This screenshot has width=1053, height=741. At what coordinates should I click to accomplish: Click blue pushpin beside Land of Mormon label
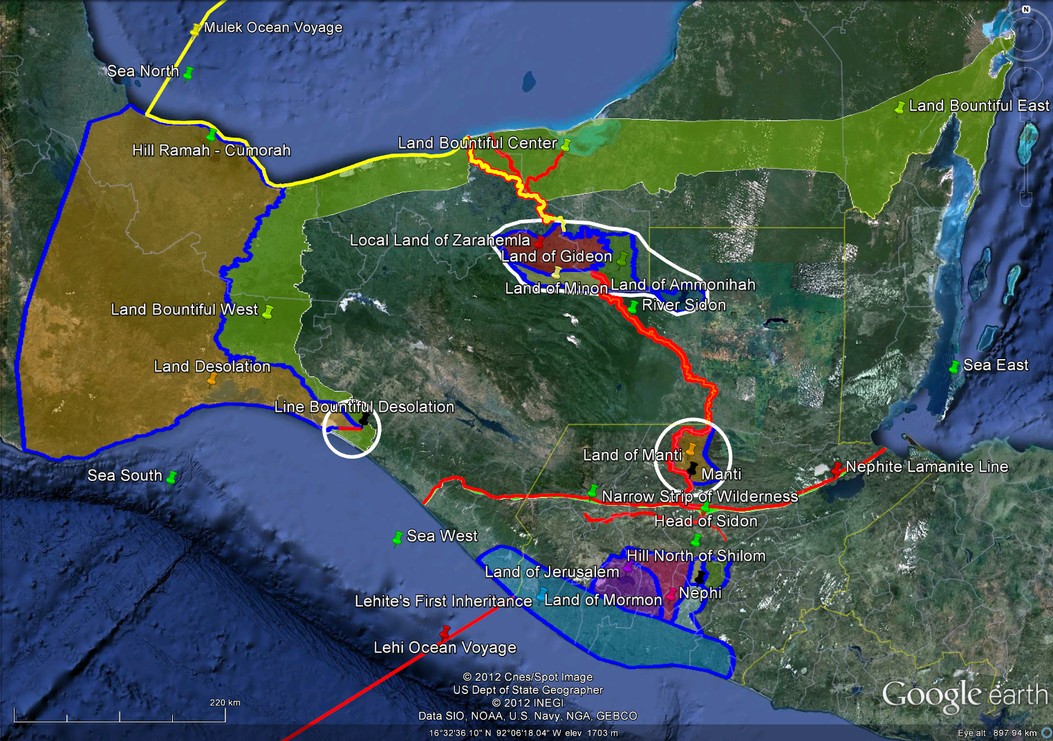tap(541, 595)
